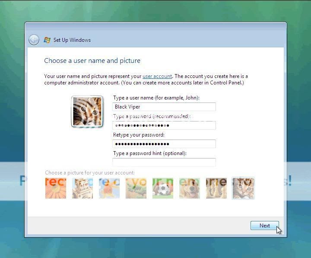311x258 pixels.
Task: Click label Type a password (recommended)
Action: click(152, 116)
